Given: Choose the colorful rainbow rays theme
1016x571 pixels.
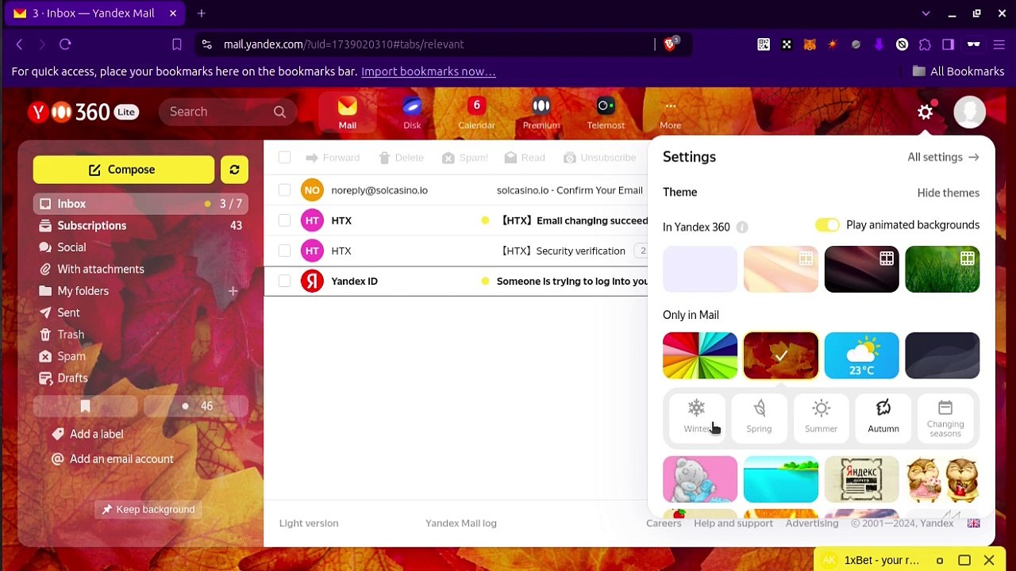Looking at the screenshot, I should click(x=700, y=355).
